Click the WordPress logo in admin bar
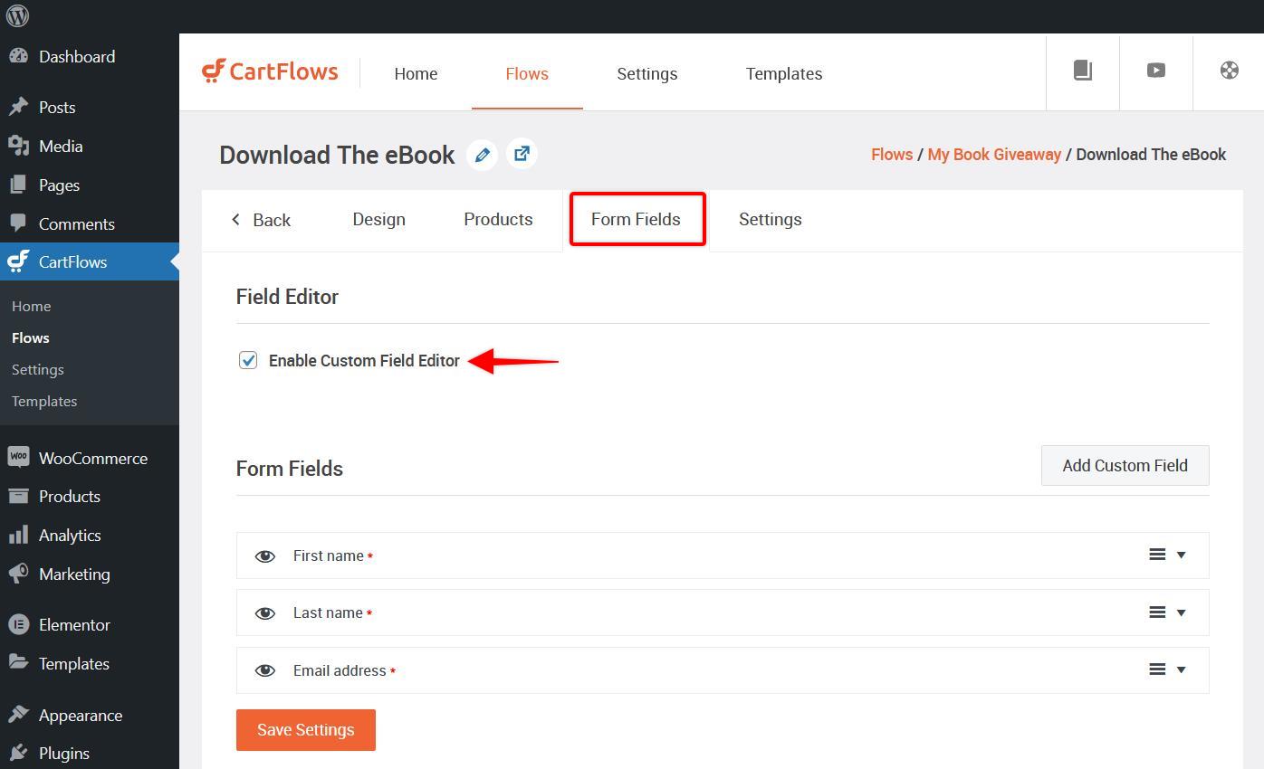This screenshot has width=1264, height=769. coord(17,16)
